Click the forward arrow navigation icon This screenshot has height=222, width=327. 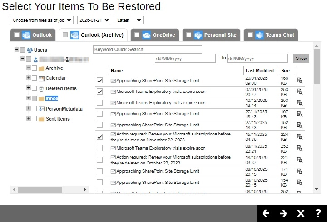pos(283,213)
